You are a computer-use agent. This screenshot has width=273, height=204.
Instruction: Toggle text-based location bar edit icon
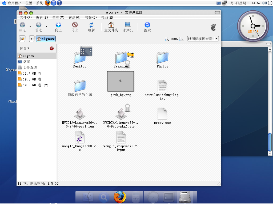22,39
